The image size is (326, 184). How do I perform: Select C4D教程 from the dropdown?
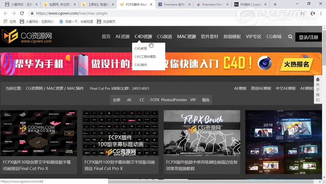point(141,49)
